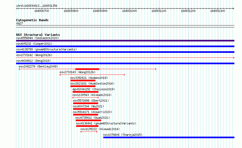Click the DGV Structural Variants track title

pyautogui.click(x=38, y=35)
